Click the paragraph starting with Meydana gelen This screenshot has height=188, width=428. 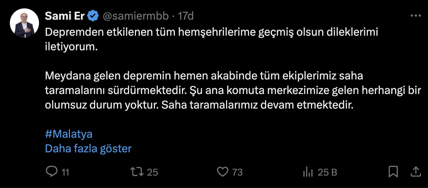pyautogui.click(x=233, y=91)
